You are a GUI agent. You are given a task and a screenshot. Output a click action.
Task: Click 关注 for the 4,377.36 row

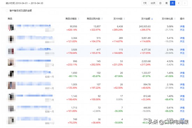[x=182, y=53]
